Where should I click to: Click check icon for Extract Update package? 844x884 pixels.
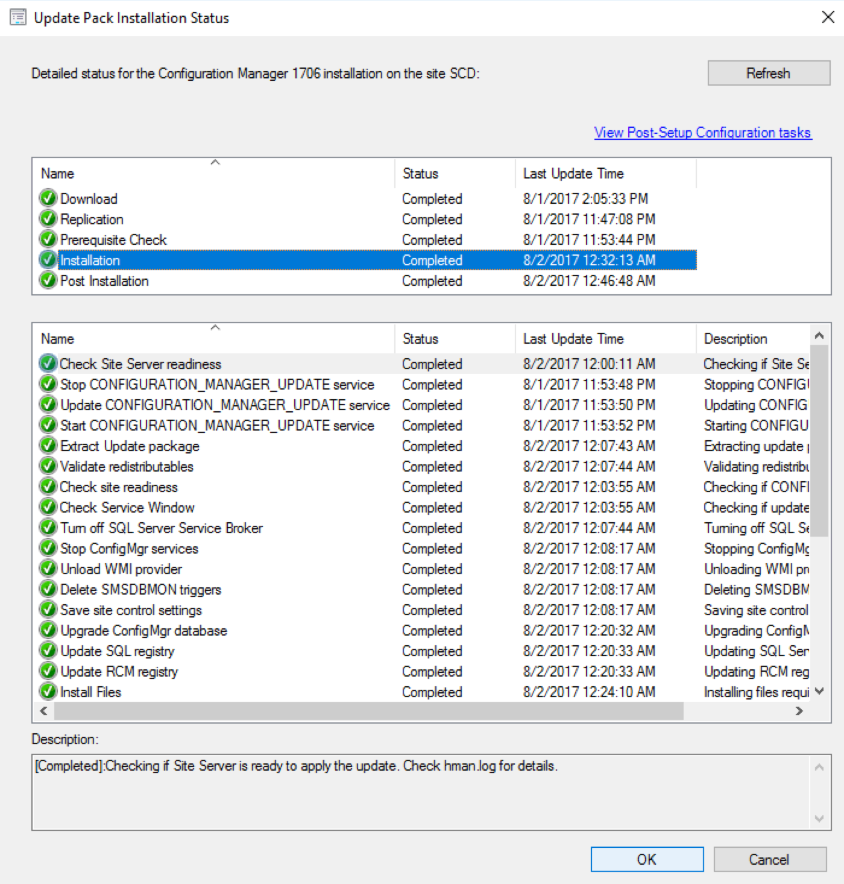(x=48, y=446)
